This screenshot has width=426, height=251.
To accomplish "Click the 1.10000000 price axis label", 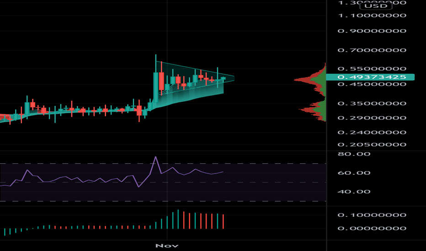I will click(372, 16).
